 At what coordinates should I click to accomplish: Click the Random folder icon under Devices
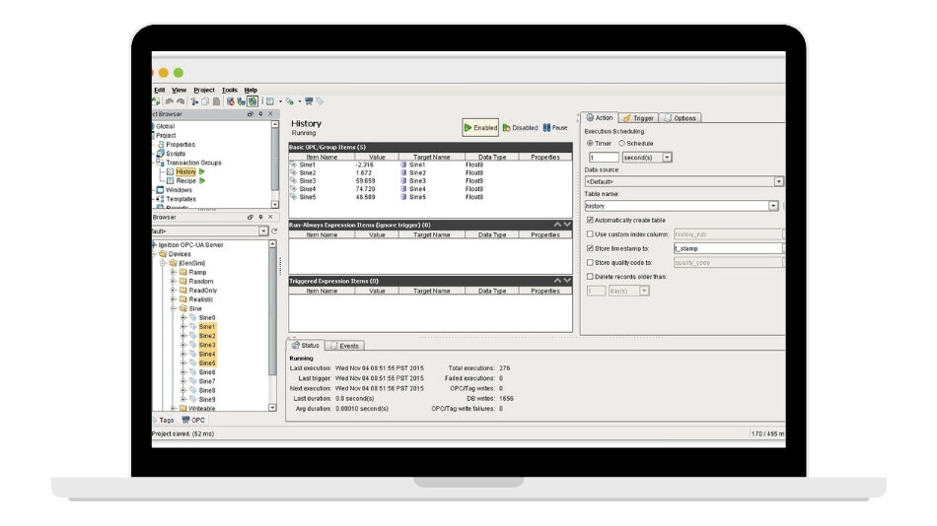pos(182,281)
